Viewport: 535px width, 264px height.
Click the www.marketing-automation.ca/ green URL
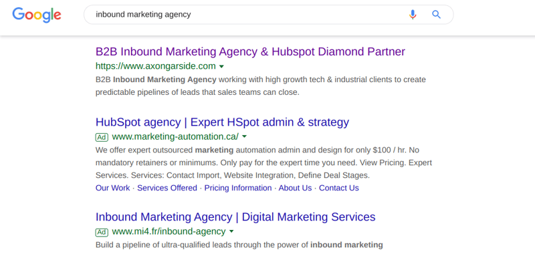[175, 137]
